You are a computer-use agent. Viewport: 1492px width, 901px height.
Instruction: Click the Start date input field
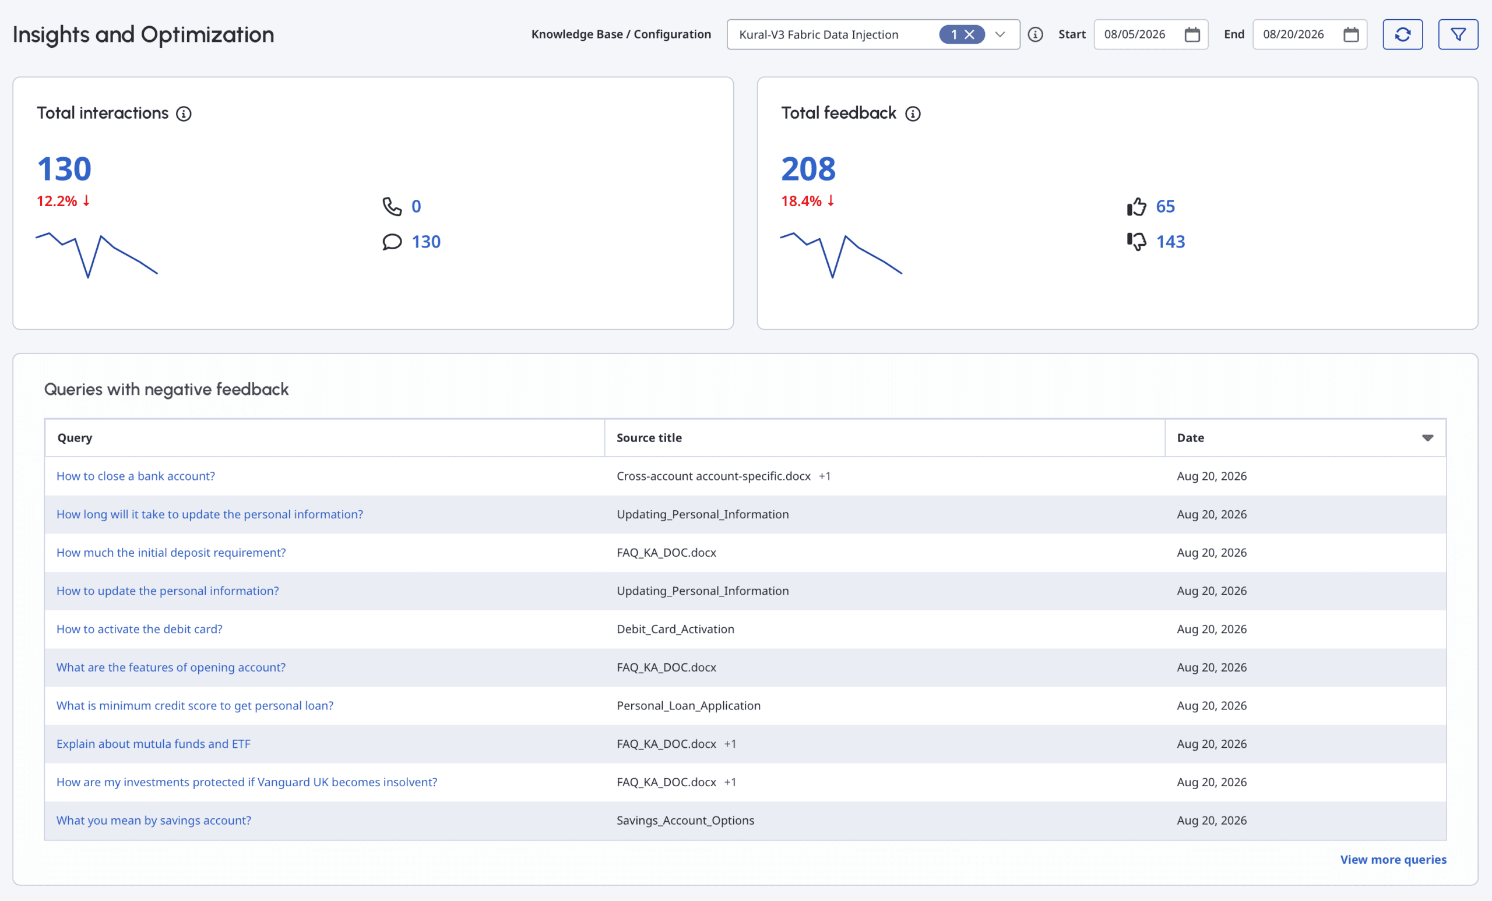tap(1150, 34)
